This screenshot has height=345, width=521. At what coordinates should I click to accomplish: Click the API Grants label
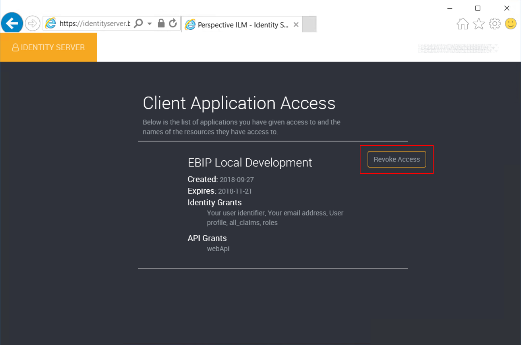tap(207, 238)
